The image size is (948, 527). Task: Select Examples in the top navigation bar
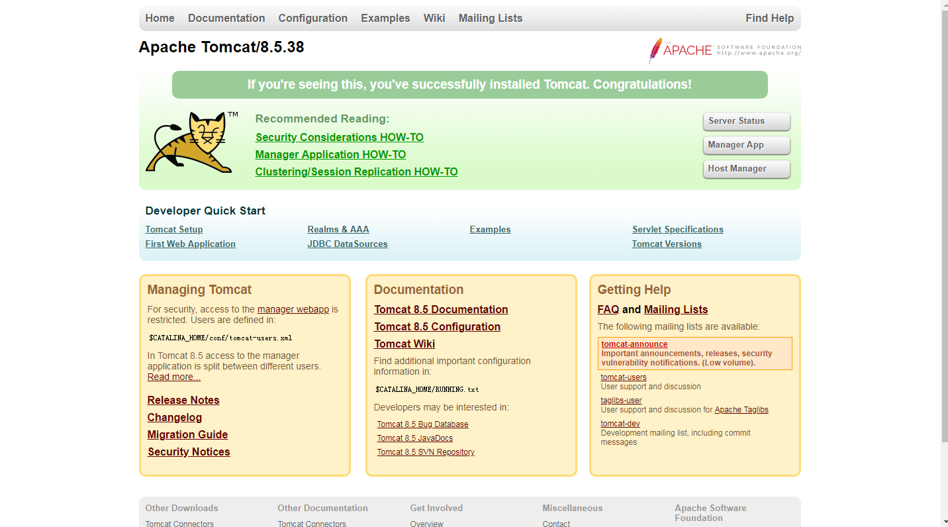click(x=385, y=19)
